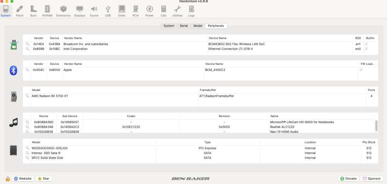
Task: Open the PCIe toolbar section
Action: (x=135, y=11)
